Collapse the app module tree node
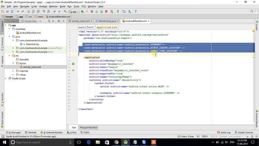Viewport: 259px width, 146px height. 6,25
